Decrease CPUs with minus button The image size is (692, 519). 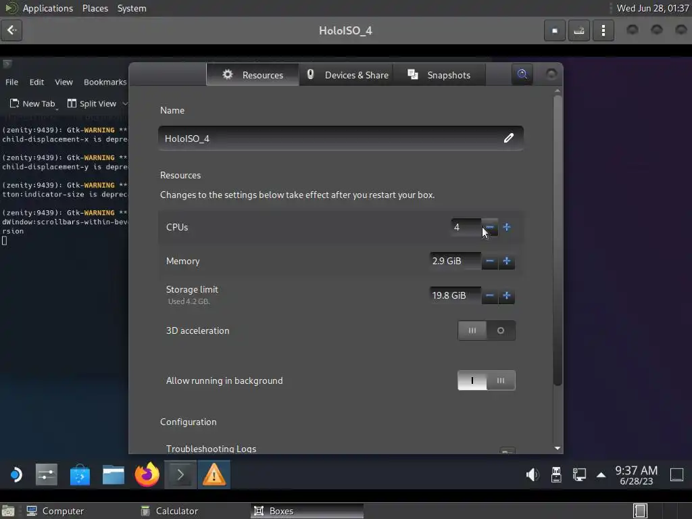coord(489,227)
